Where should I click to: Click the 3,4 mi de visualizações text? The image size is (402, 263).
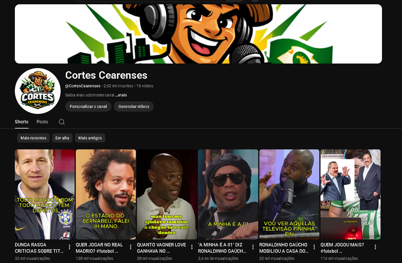pos(218,258)
